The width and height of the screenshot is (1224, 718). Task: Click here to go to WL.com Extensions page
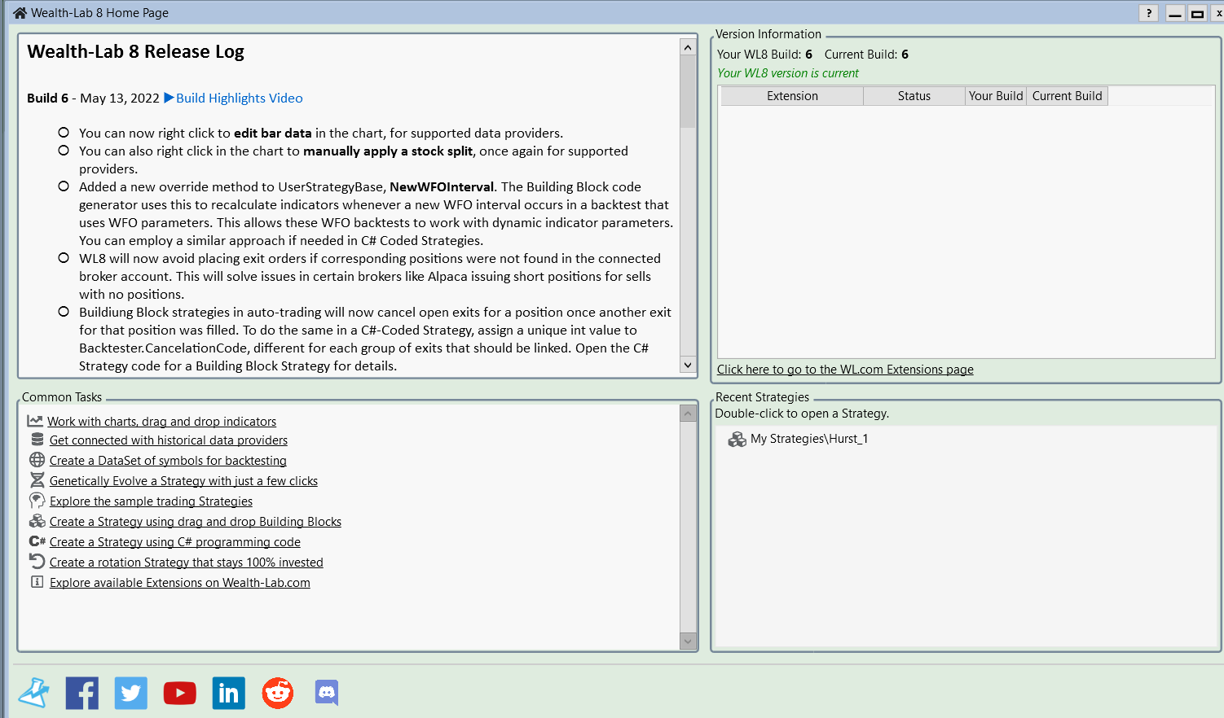point(845,370)
